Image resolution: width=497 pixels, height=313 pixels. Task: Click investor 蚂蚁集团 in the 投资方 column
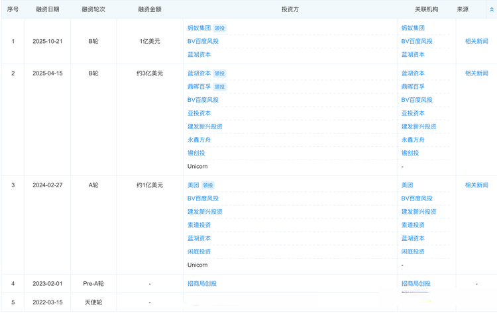click(x=199, y=28)
